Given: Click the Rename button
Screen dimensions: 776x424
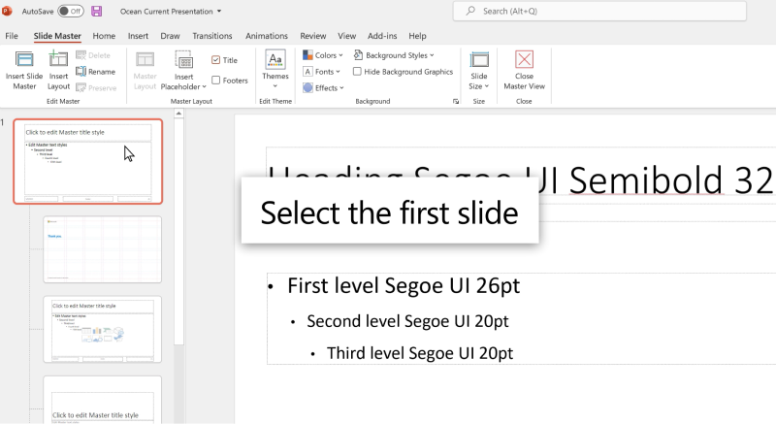Looking at the screenshot, I should 95,72.
